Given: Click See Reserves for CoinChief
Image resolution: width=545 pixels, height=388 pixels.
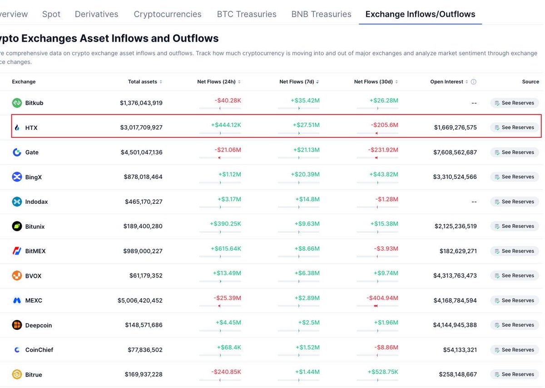Looking at the screenshot, I should (x=515, y=350).
